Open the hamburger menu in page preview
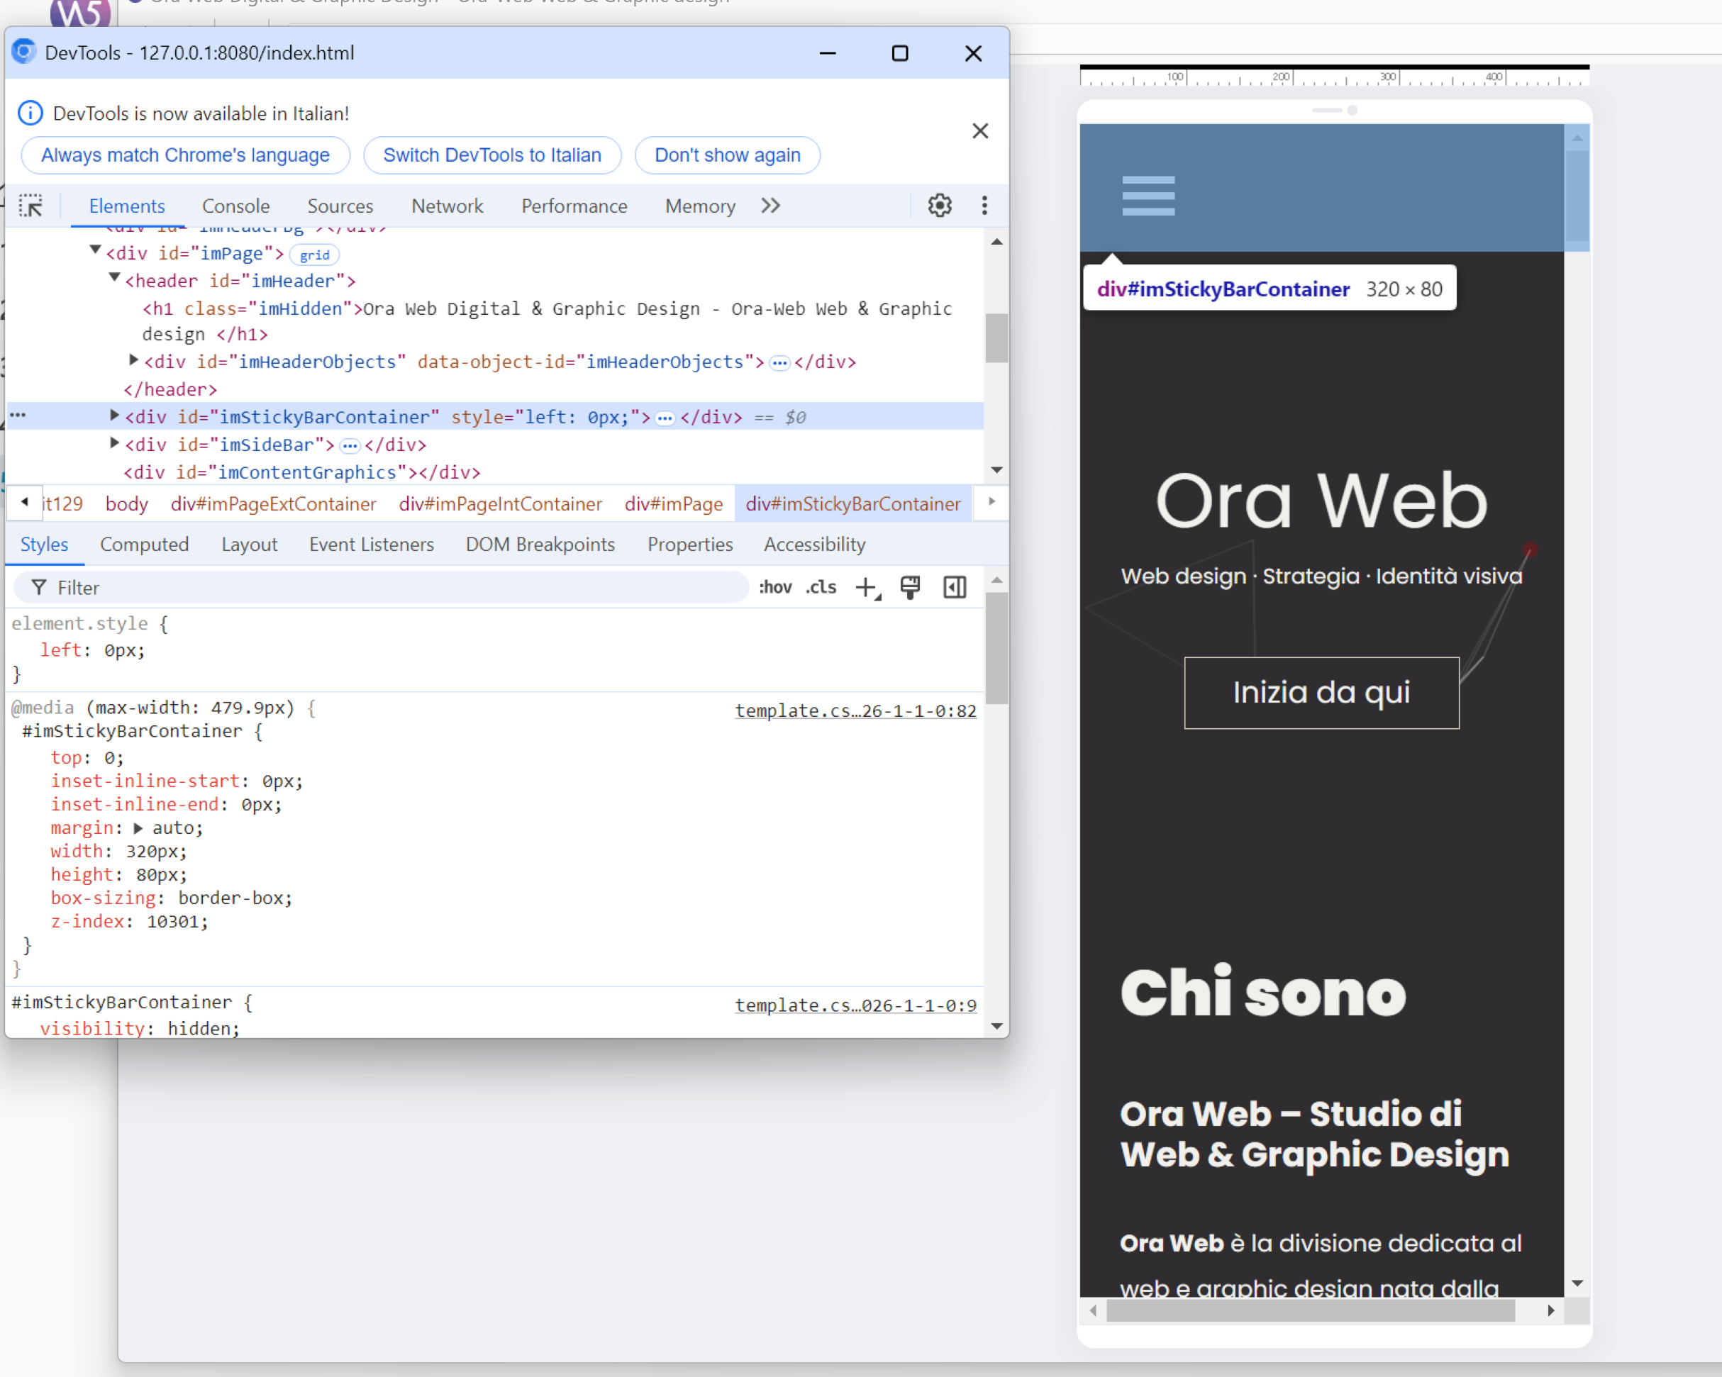Screen dimensions: 1722x1377 (1148, 196)
